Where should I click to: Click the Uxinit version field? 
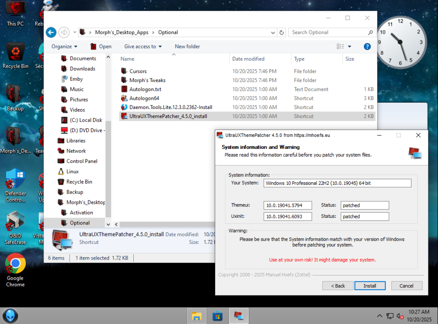click(287, 217)
